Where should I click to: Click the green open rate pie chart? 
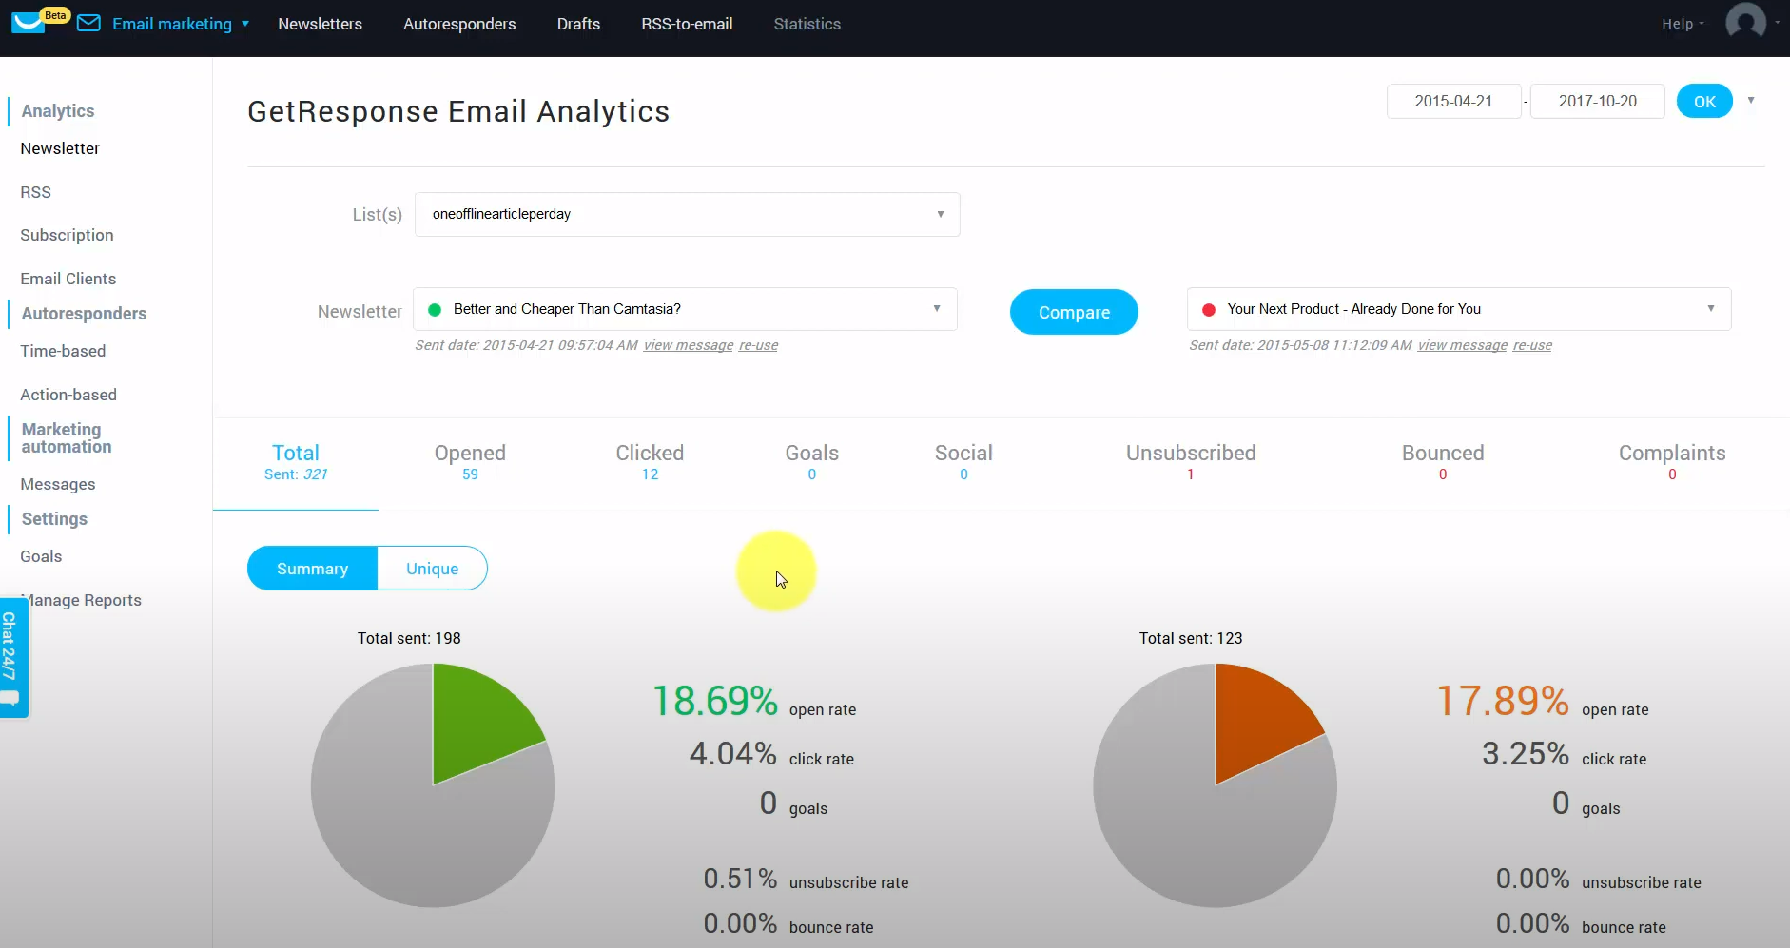pos(433,784)
